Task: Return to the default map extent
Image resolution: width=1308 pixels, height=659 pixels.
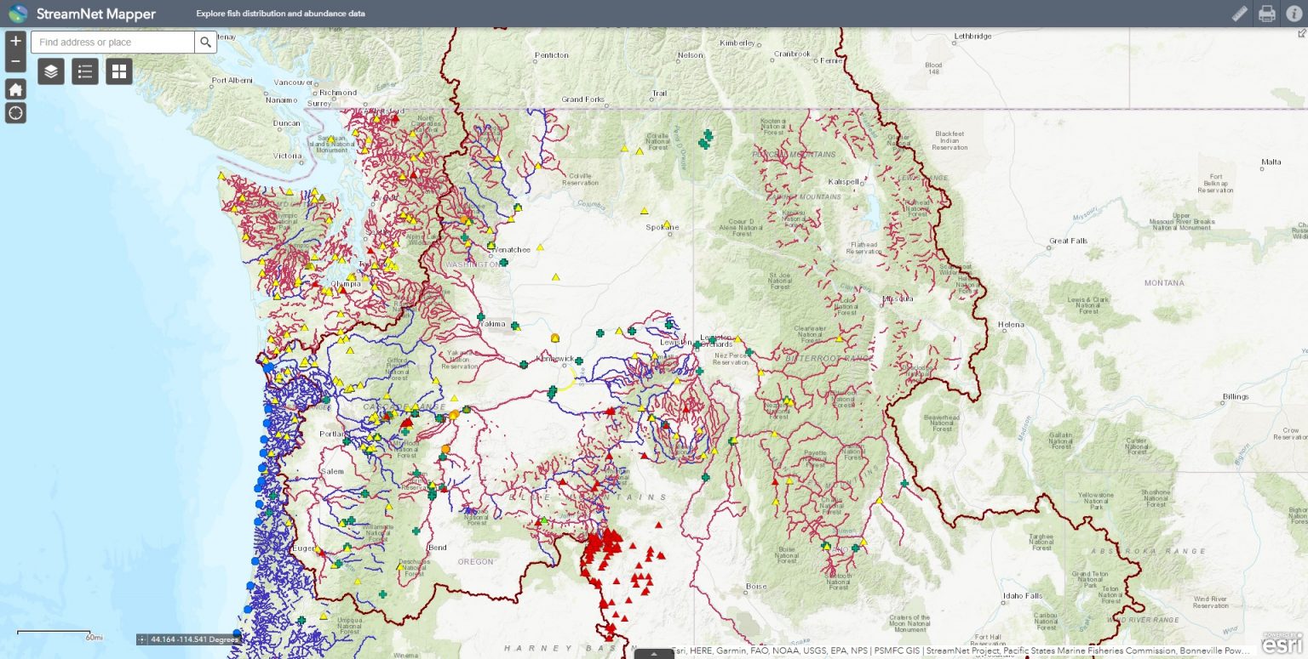Action: (x=15, y=89)
